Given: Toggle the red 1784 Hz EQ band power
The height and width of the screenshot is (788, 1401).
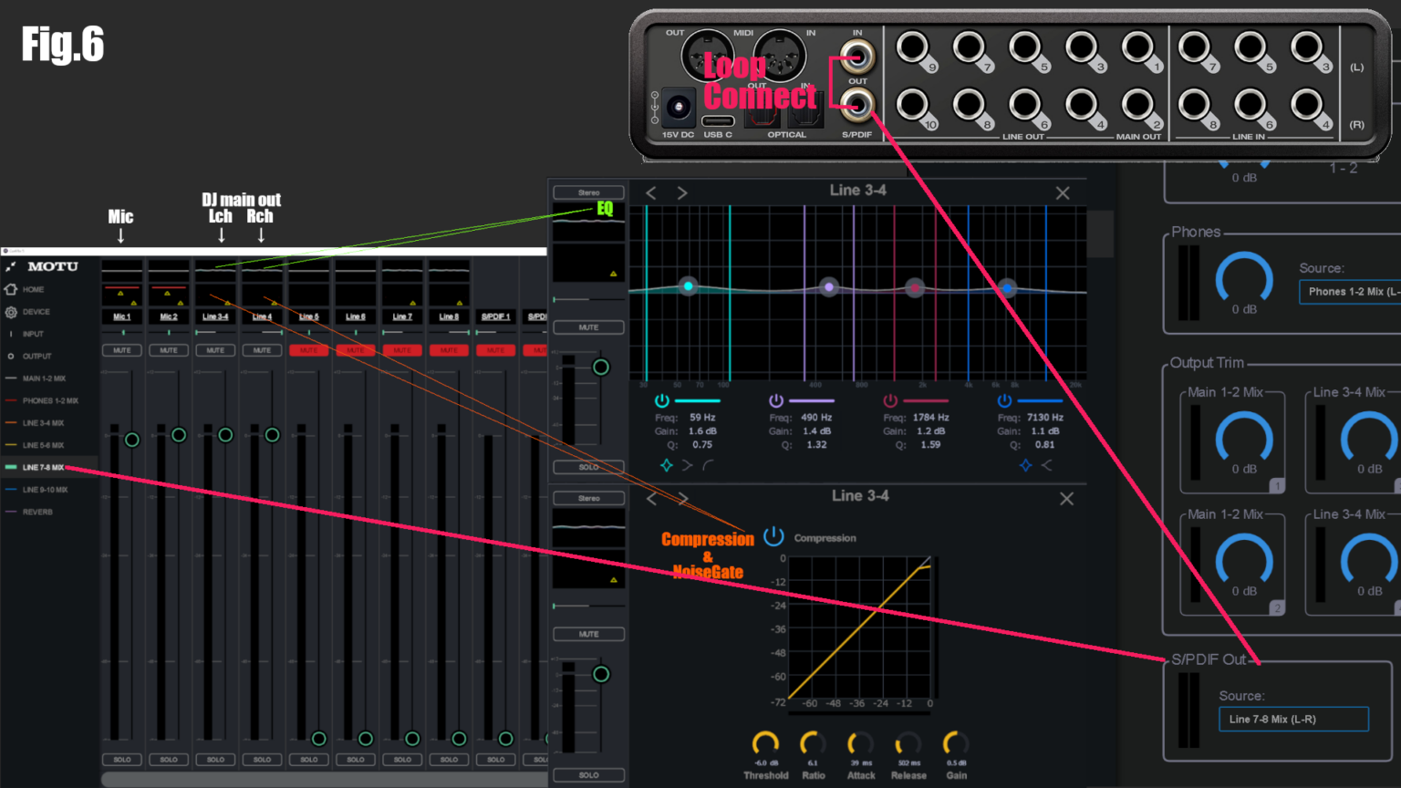Looking at the screenshot, I should pos(890,400).
